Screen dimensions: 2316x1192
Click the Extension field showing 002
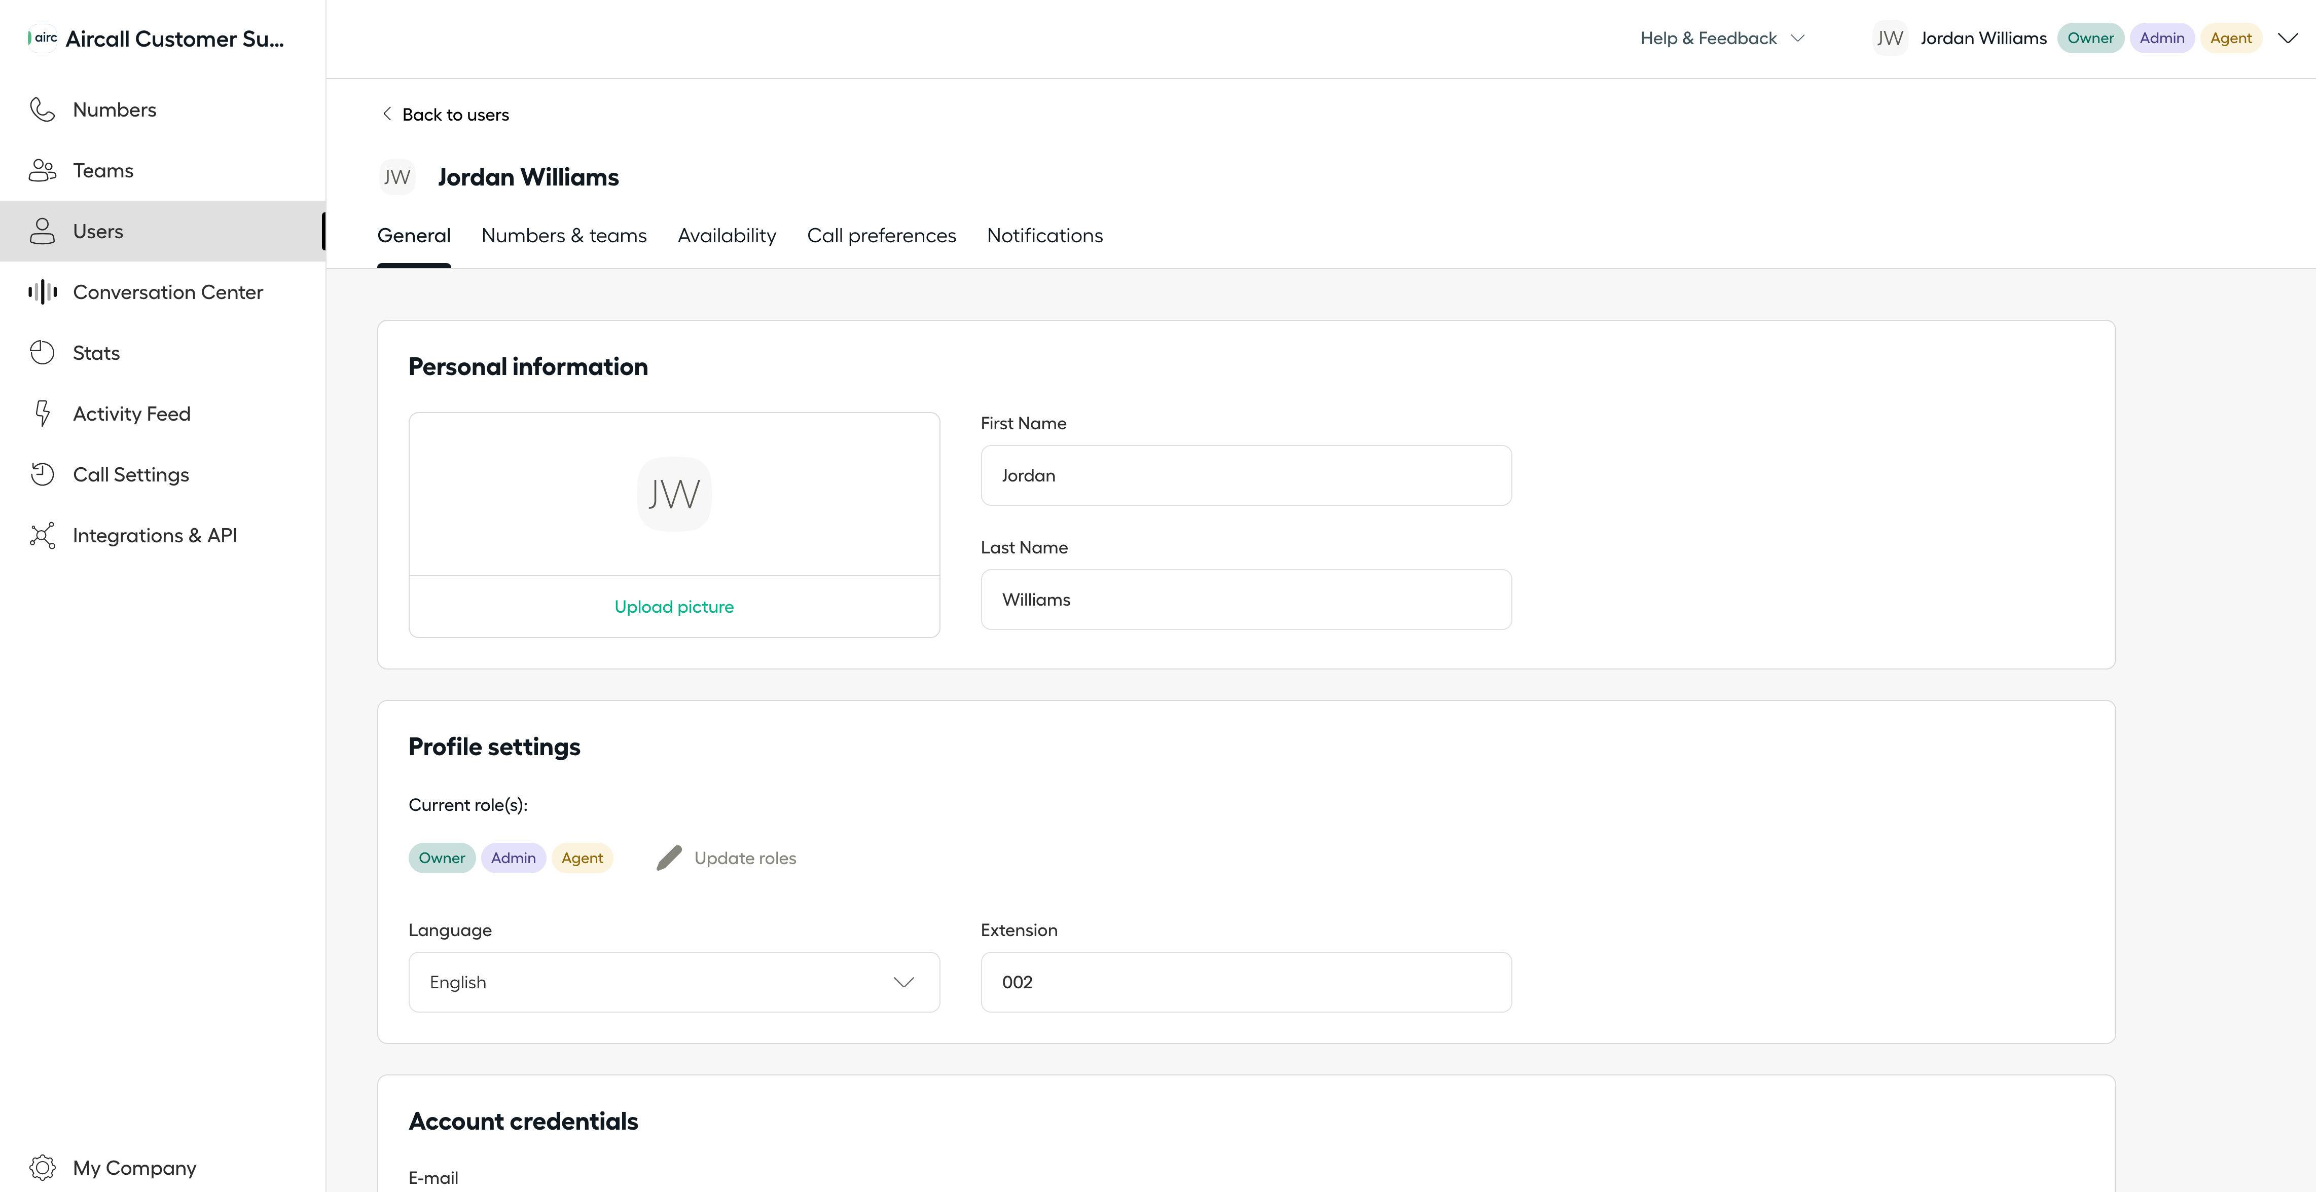click(1246, 982)
